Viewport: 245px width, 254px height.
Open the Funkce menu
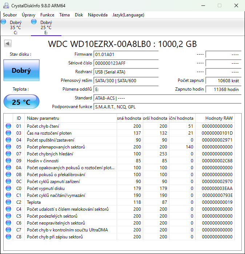tap(47, 15)
